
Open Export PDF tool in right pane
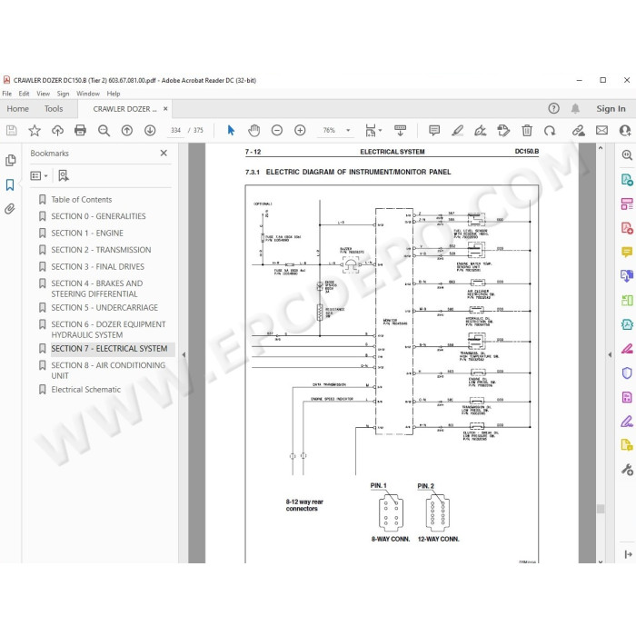click(627, 179)
